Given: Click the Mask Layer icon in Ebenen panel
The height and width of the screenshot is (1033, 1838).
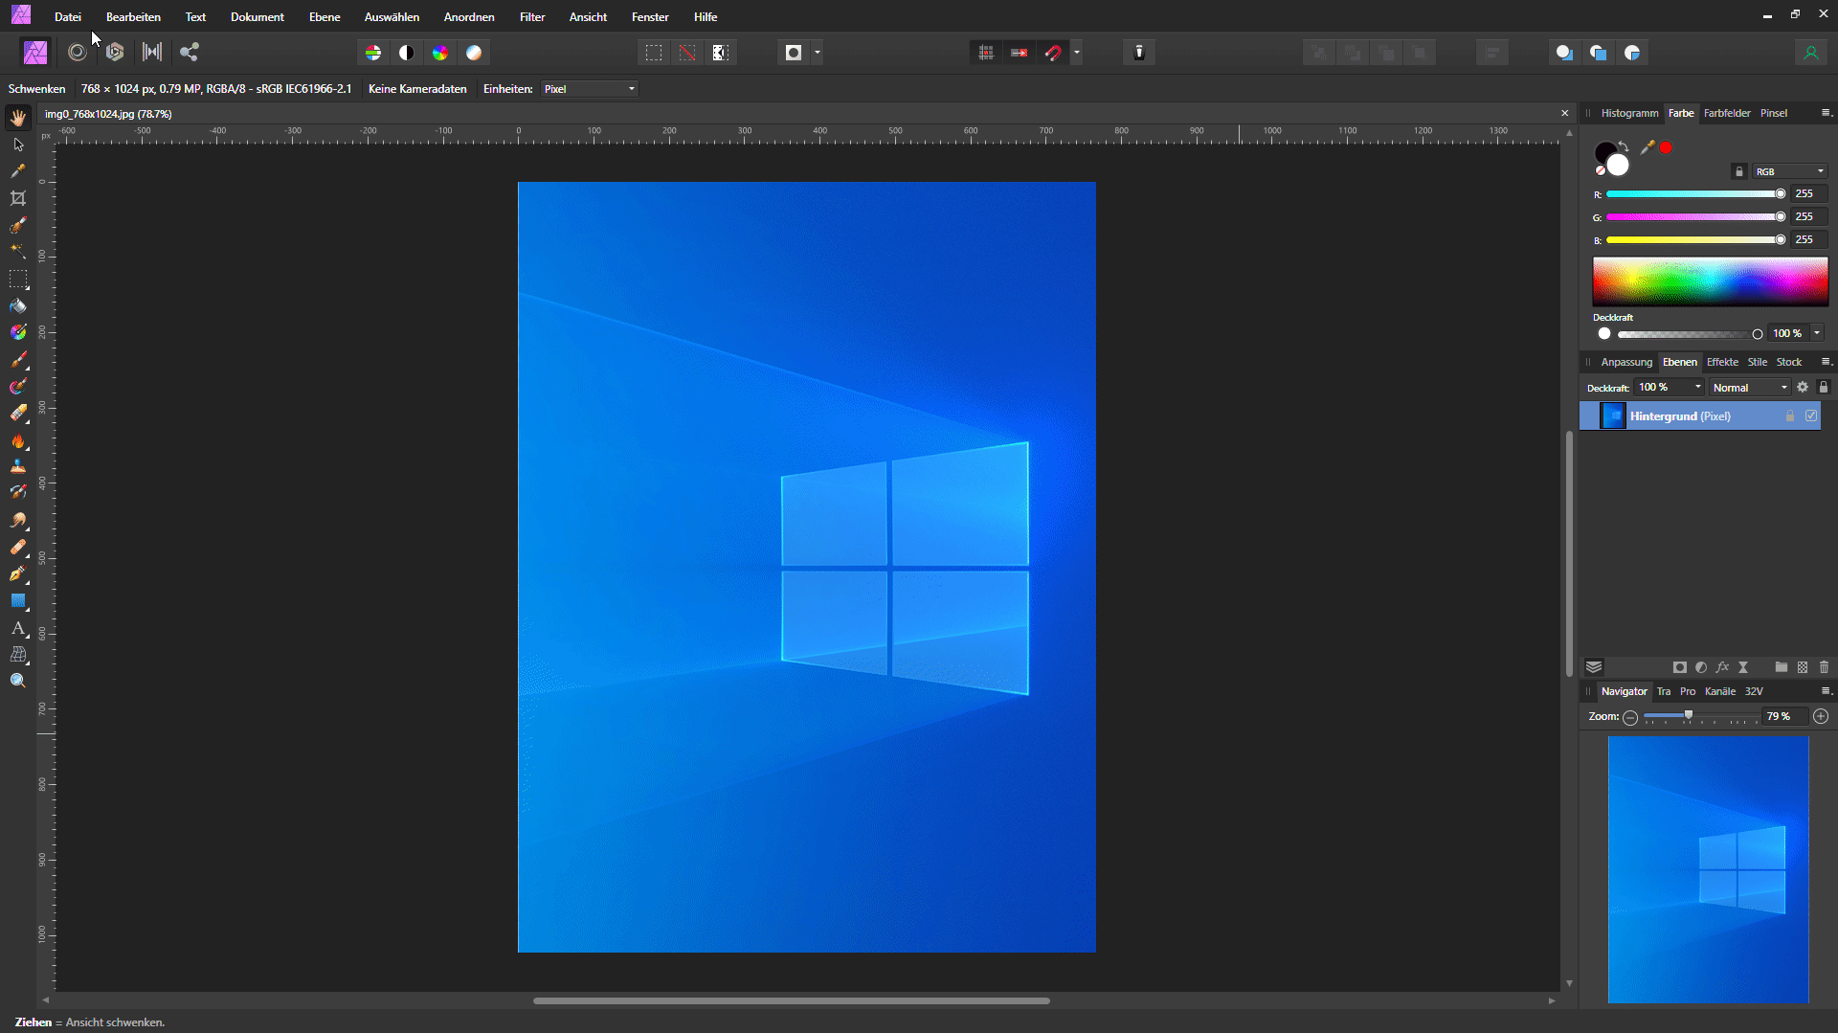Looking at the screenshot, I should [x=1680, y=667].
